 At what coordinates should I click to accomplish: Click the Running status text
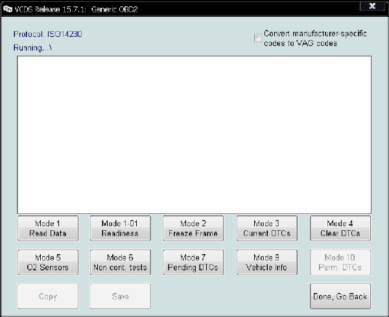coord(31,47)
